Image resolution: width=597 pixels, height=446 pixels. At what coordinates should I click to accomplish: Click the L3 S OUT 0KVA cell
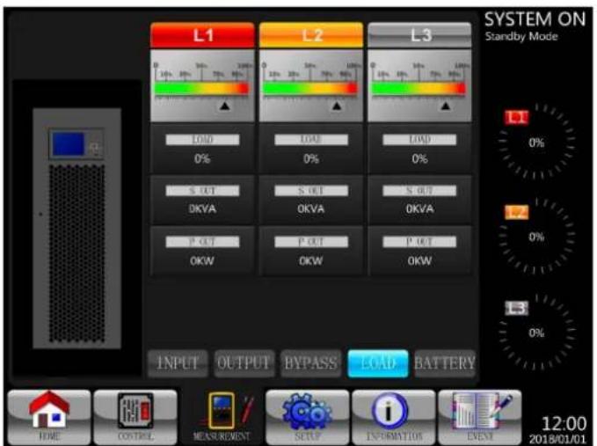pos(419,200)
